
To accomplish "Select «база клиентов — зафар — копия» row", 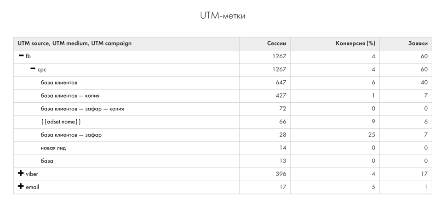I will pos(82,109).
